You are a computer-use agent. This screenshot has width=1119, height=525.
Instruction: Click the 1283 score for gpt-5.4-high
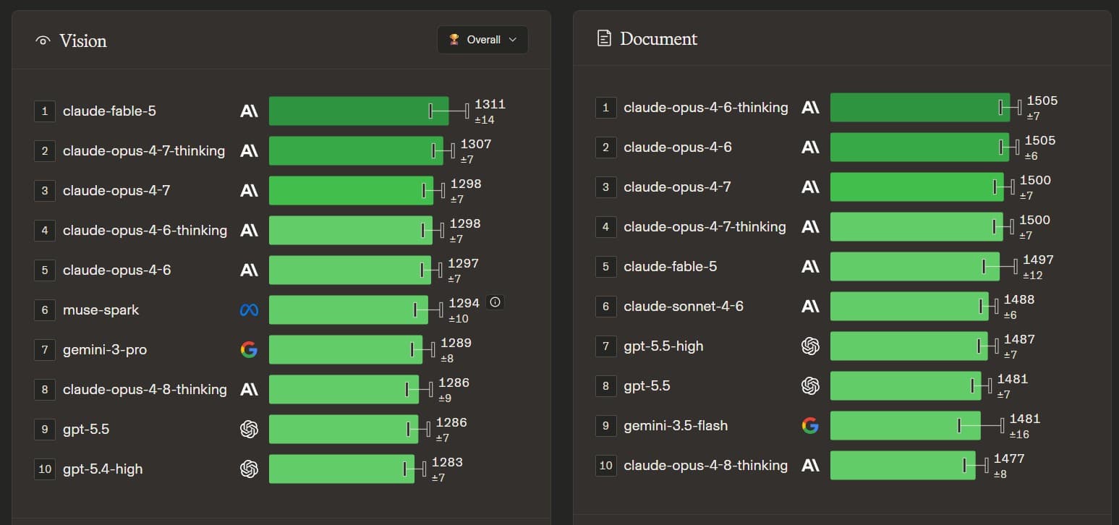point(447,462)
